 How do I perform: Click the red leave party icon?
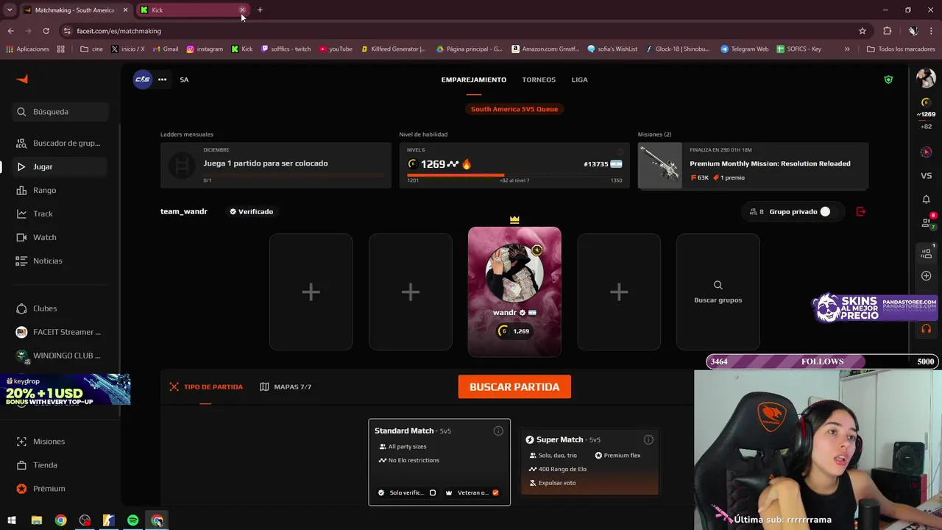pos(860,211)
